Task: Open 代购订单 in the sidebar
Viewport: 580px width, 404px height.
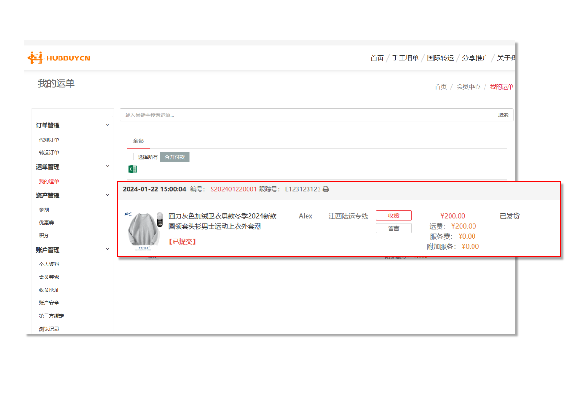Action: click(49, 140)
